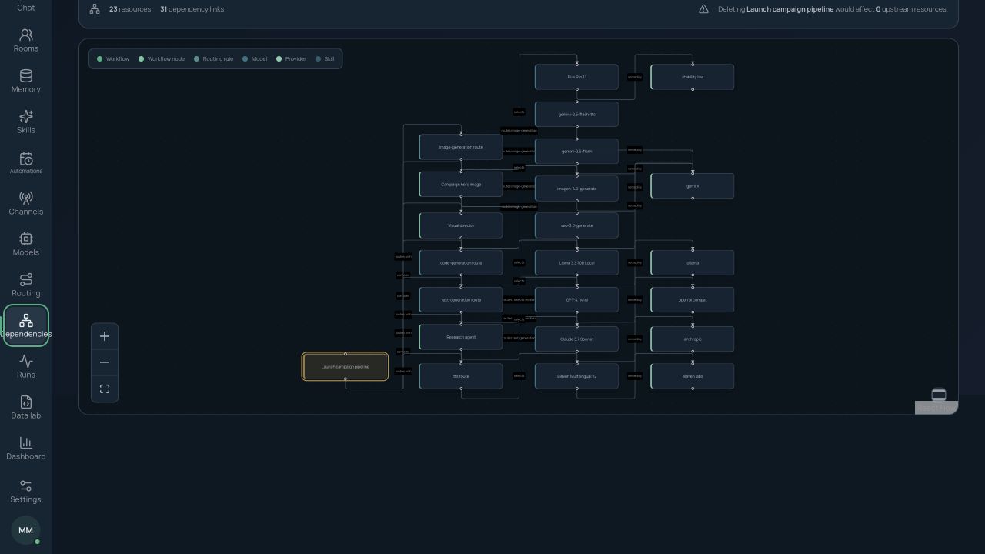Select the gemini provider node
The image size is (985, 554).
pos(693,186)
